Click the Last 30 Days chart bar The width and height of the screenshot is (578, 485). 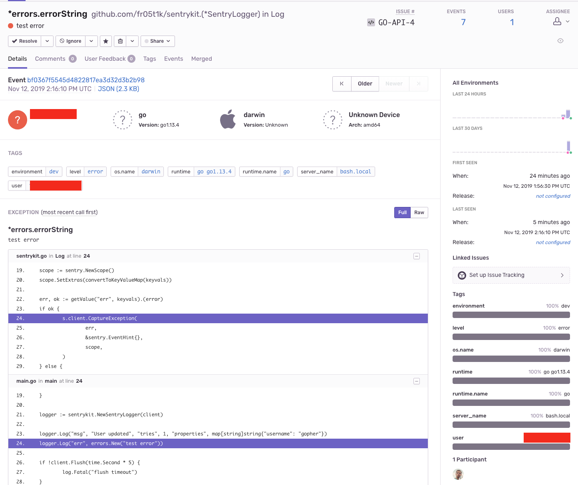pyautogui.click(x=568, y=146)
